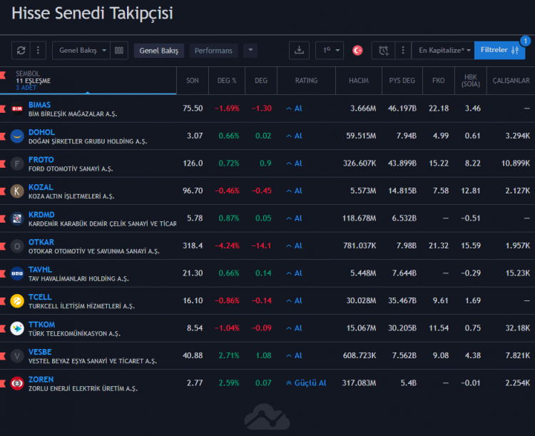Toggle the red flag on TCELL row
Viewport: 535px width, 436px height.
3,301
